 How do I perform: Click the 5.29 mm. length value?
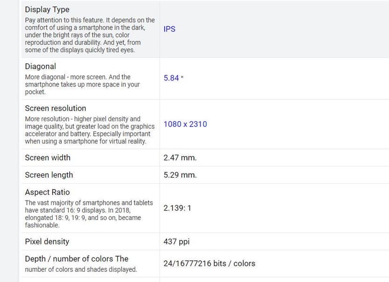(180, 175)
